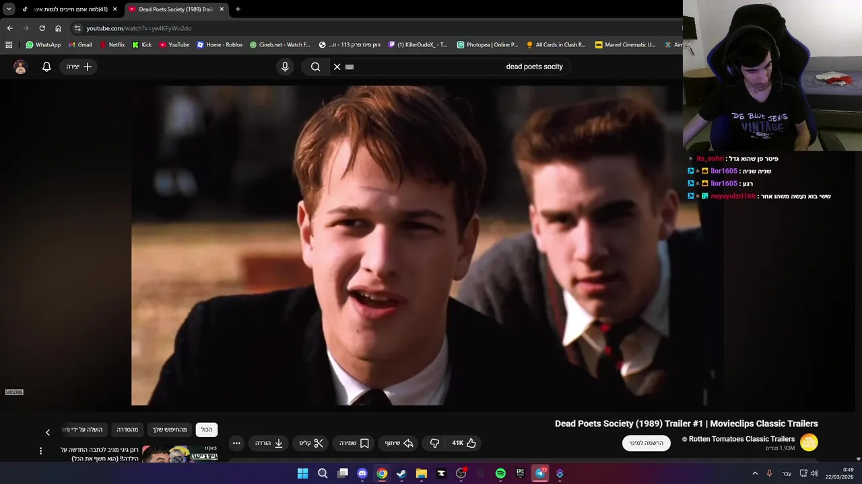Screen dimensions: 862x484
Task: Click the site info icon in address bar
Action: pyautogui.click(x=77, y=28)
